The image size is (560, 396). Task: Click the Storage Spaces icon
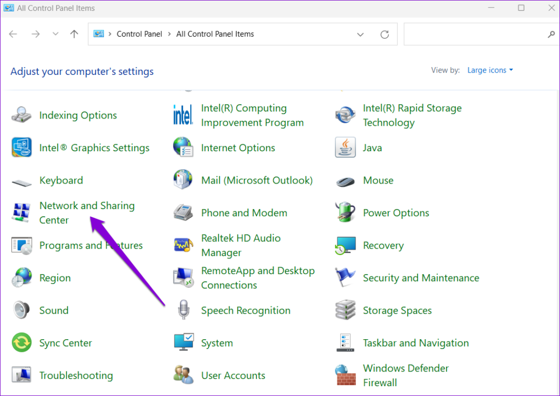(345, 310)
